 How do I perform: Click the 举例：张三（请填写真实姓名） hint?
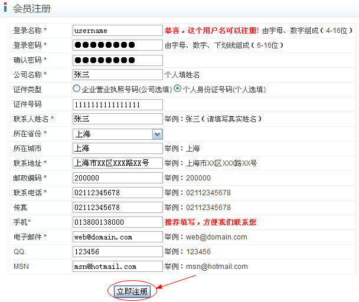(x=213, y=119)
